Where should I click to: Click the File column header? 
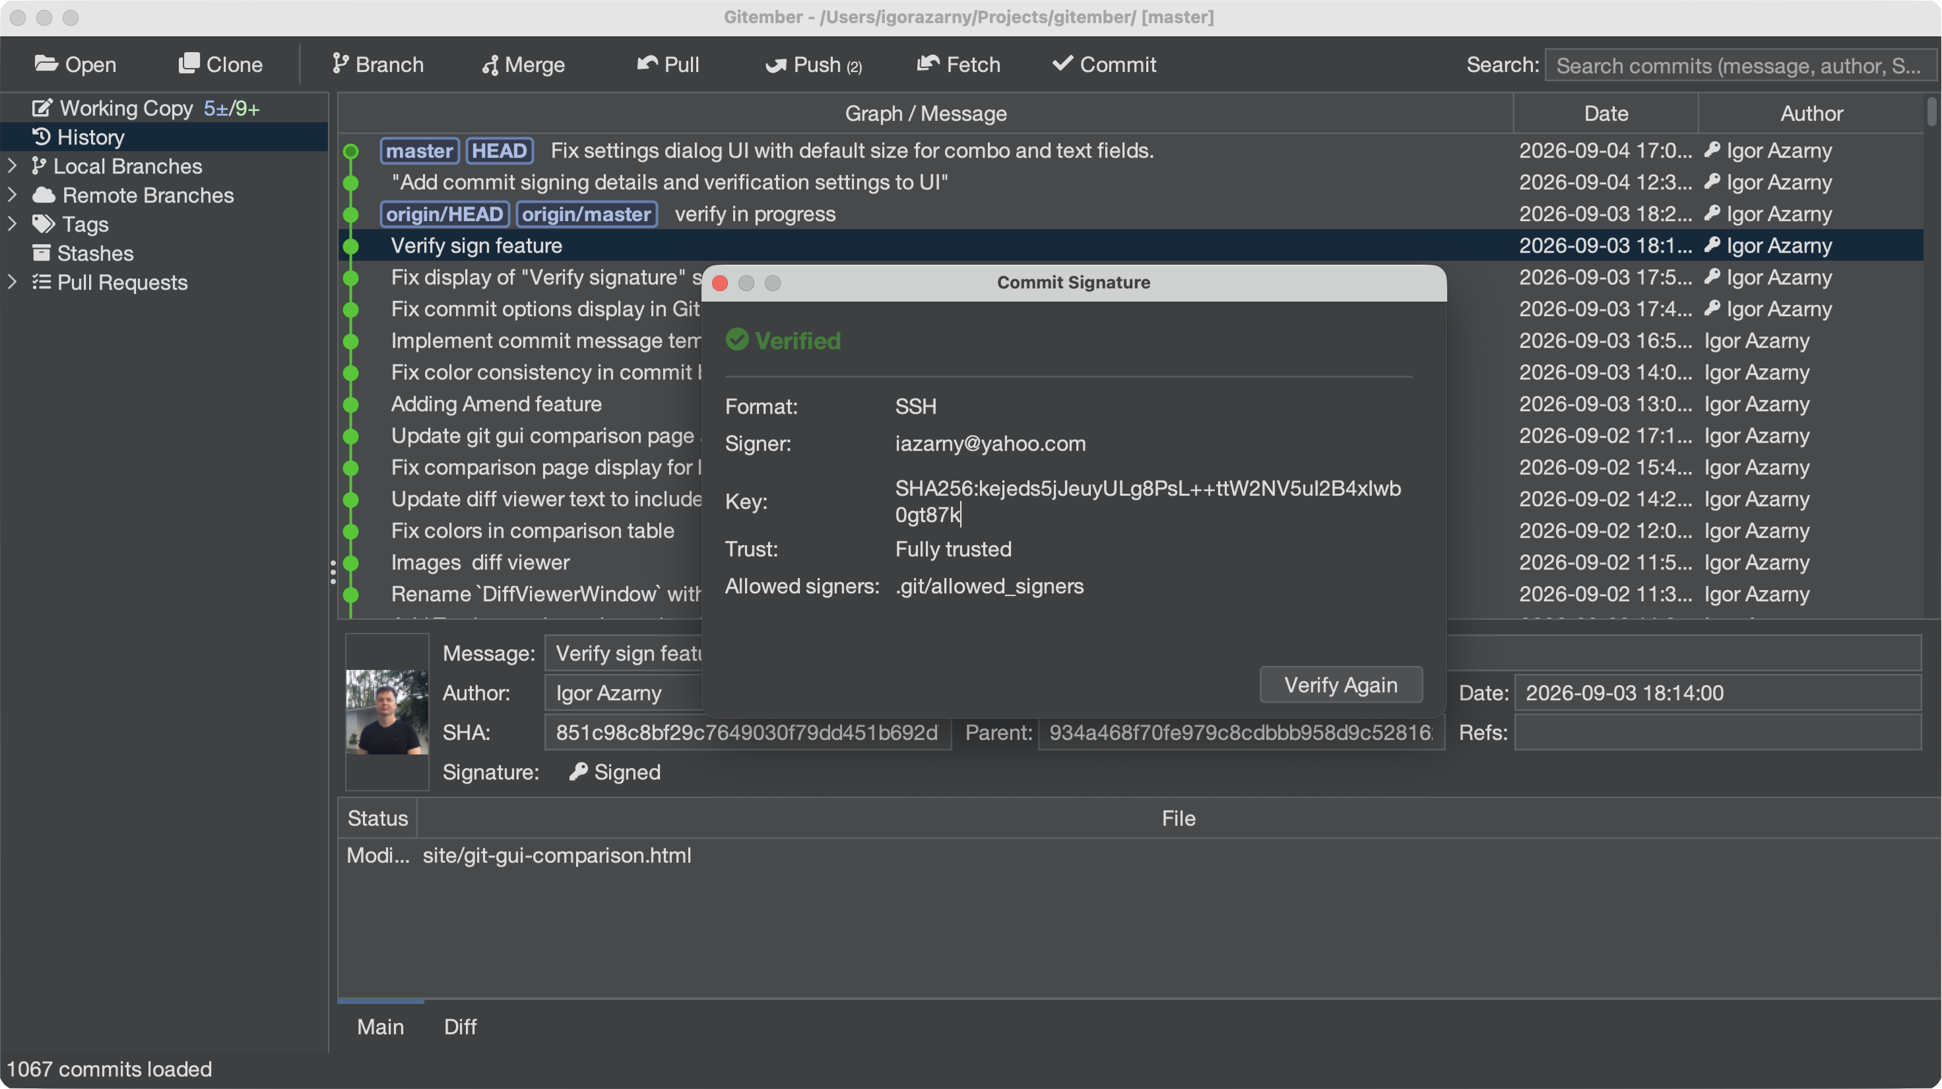(x=1178, y=818)
